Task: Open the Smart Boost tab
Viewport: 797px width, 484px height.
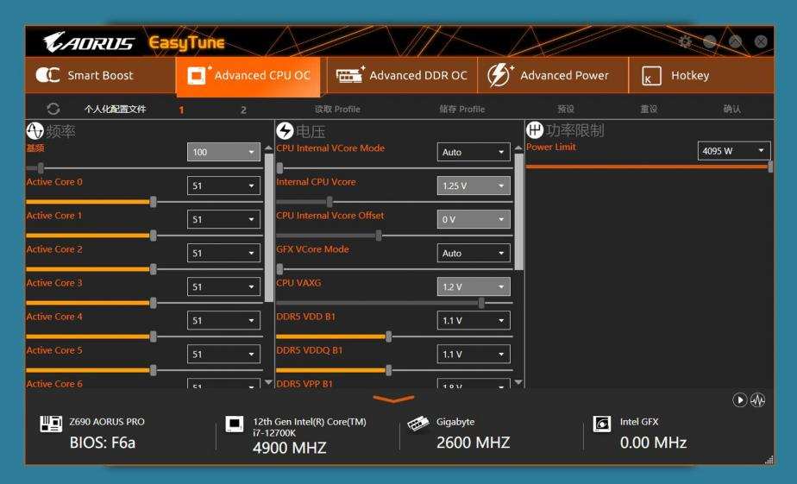Action: 100,75
